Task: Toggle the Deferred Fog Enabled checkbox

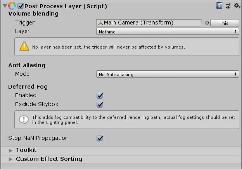Action: (x=100, y=95)
